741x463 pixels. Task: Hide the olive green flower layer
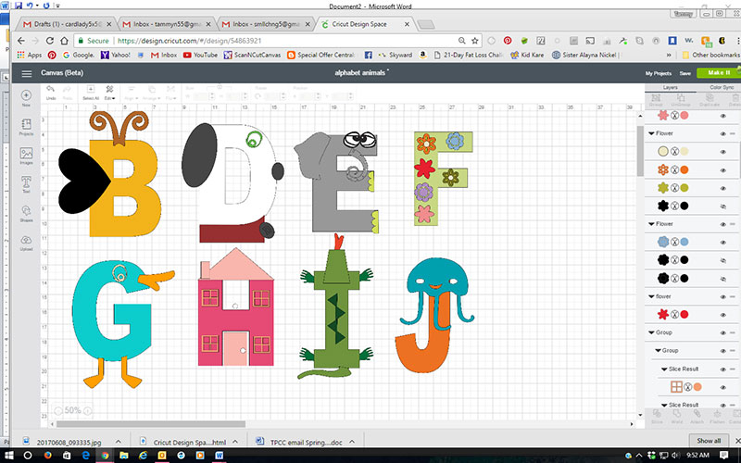pyautogui.click(x=723, y=188)
